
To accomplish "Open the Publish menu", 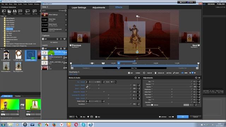I will [x=30, y=4].
